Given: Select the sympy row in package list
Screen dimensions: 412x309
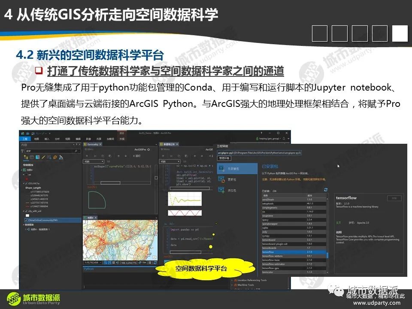Looking at the screenshot, I should 294,236.
